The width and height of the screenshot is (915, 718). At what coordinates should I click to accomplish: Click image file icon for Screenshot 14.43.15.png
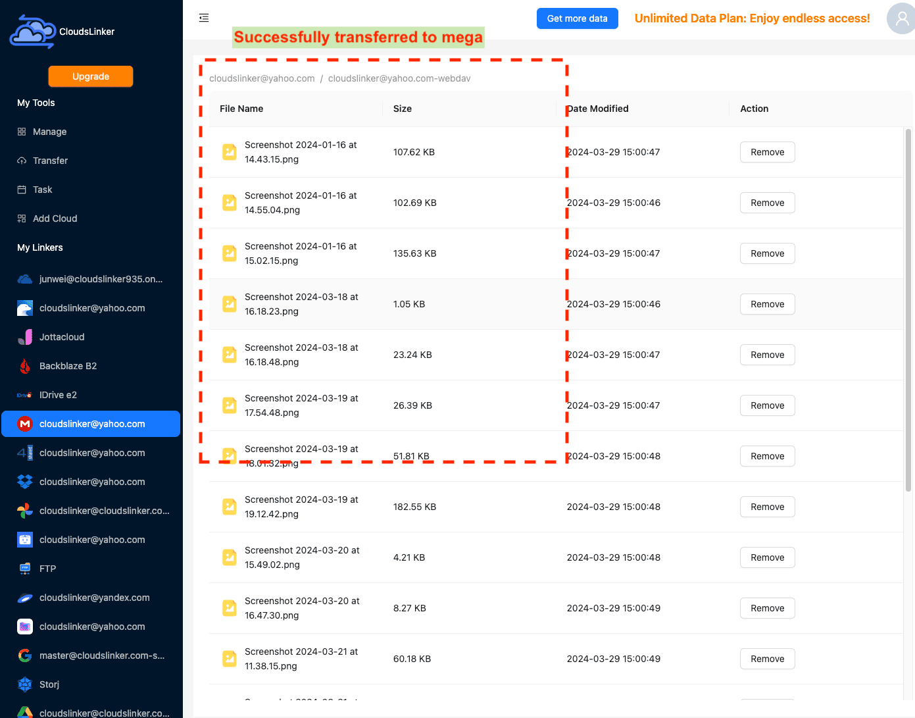230,152
